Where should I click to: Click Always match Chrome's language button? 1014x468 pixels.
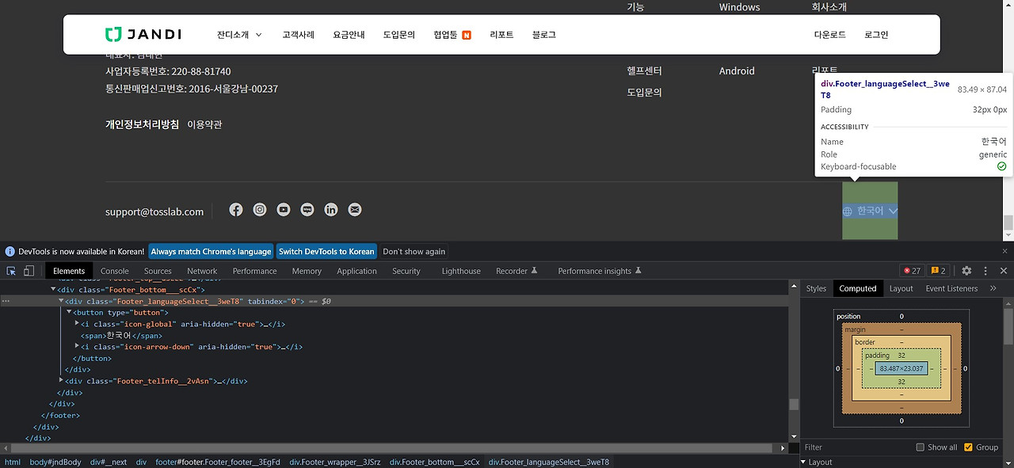[211, 251]
